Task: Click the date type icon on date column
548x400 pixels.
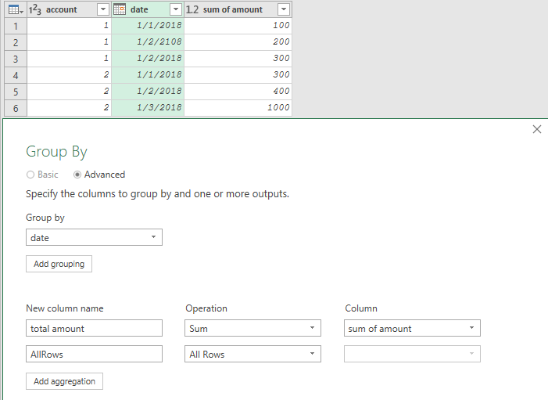Action: pos(120,9)
